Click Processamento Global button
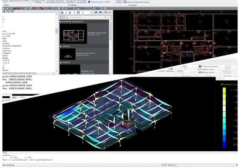The image size is (240, 168). 38,2
